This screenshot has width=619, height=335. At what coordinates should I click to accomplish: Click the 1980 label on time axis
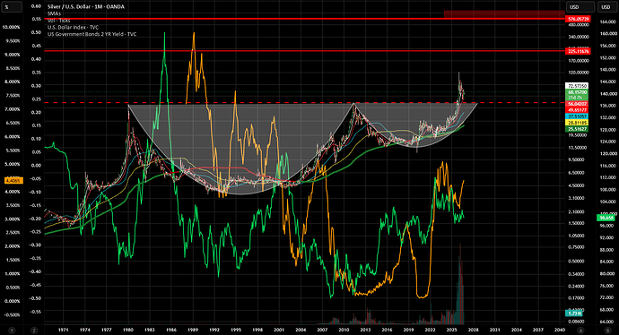click(x=127, y=330)
